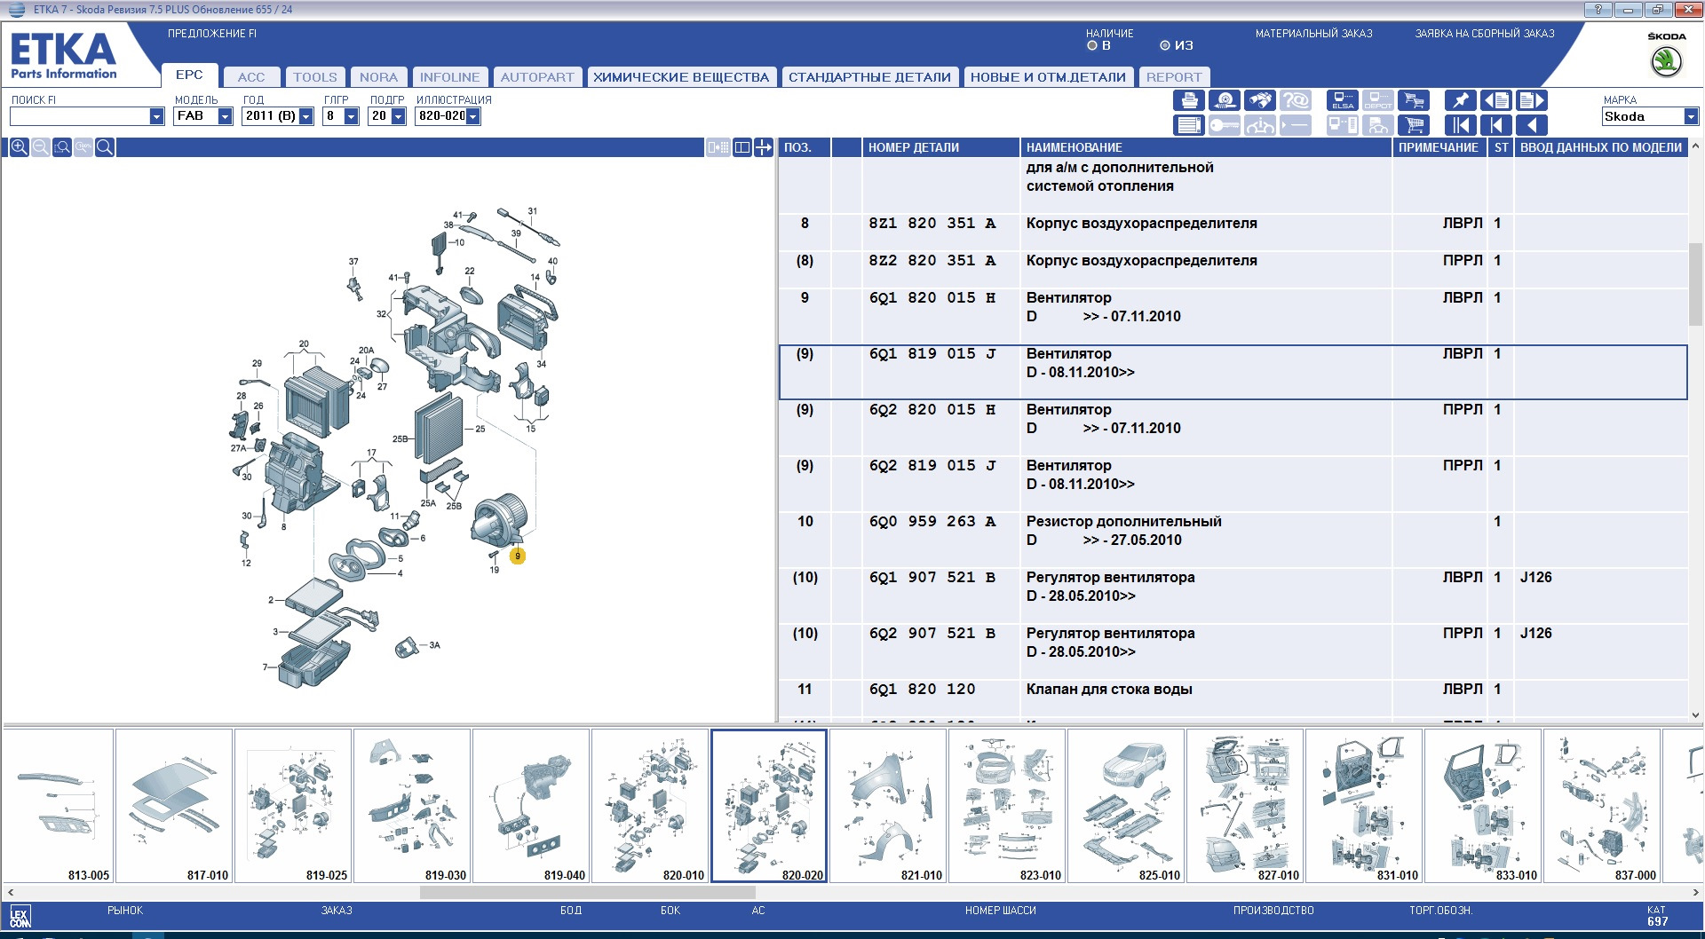Click the single-bar step-back arrow icon
1705x939 pixels.
point(1496,125)
